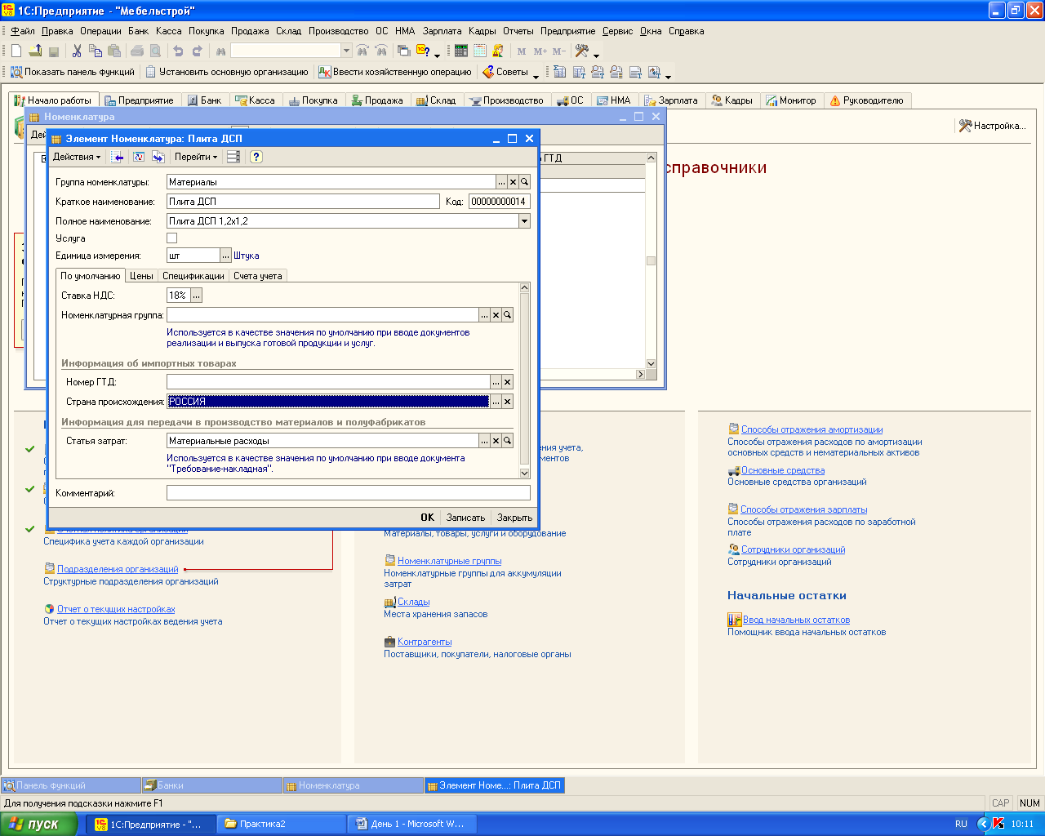Click the Записать button
Viewport: 1045px width, 836px height.
[465, 518]
